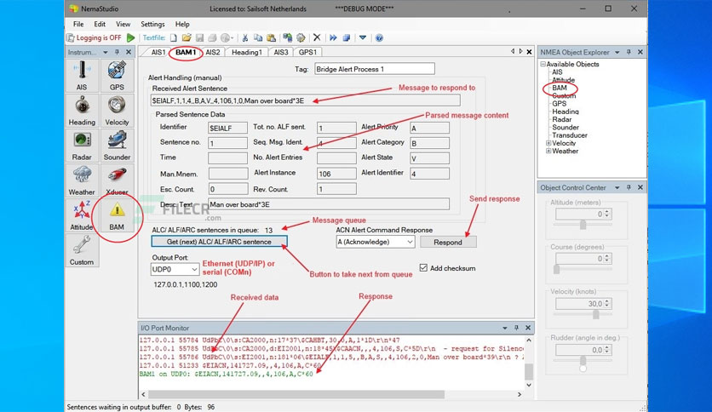Click the settings gear toolbar icon
The height and width of the screenshot is (412, 712).
click(x=301, y=37)
